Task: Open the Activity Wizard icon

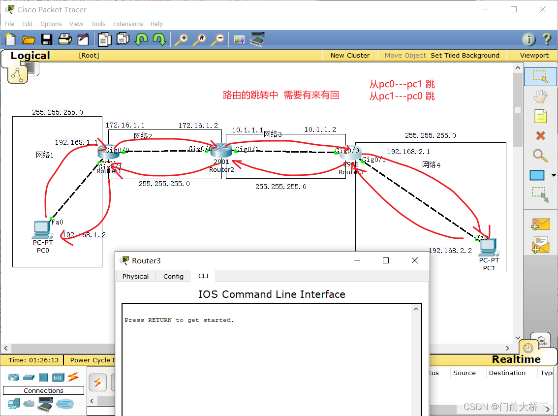Action: (83, 39)
